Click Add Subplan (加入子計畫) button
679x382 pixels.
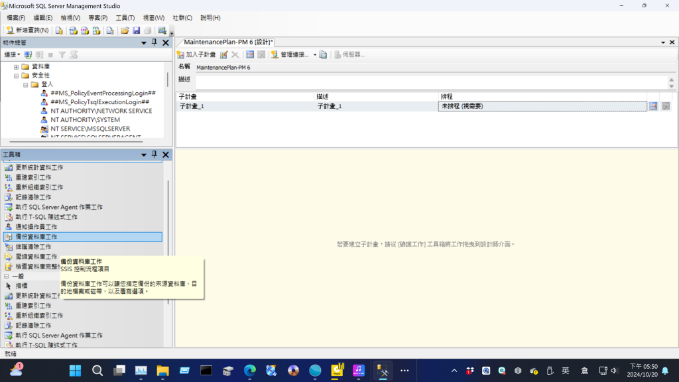(196, 54)
